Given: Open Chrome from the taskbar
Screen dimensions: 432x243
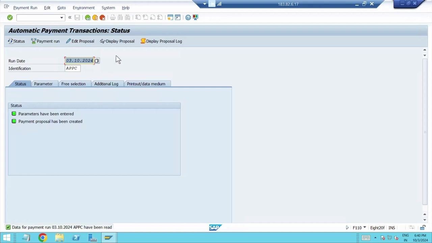Looking at the screenshot, I should (43, 238).
